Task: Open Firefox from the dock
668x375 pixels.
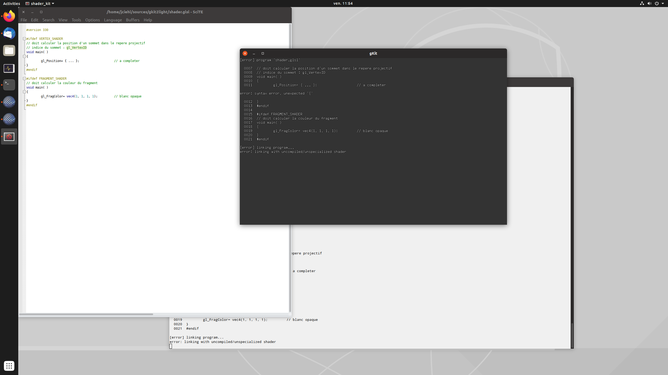Action: (x=9, y=16)
